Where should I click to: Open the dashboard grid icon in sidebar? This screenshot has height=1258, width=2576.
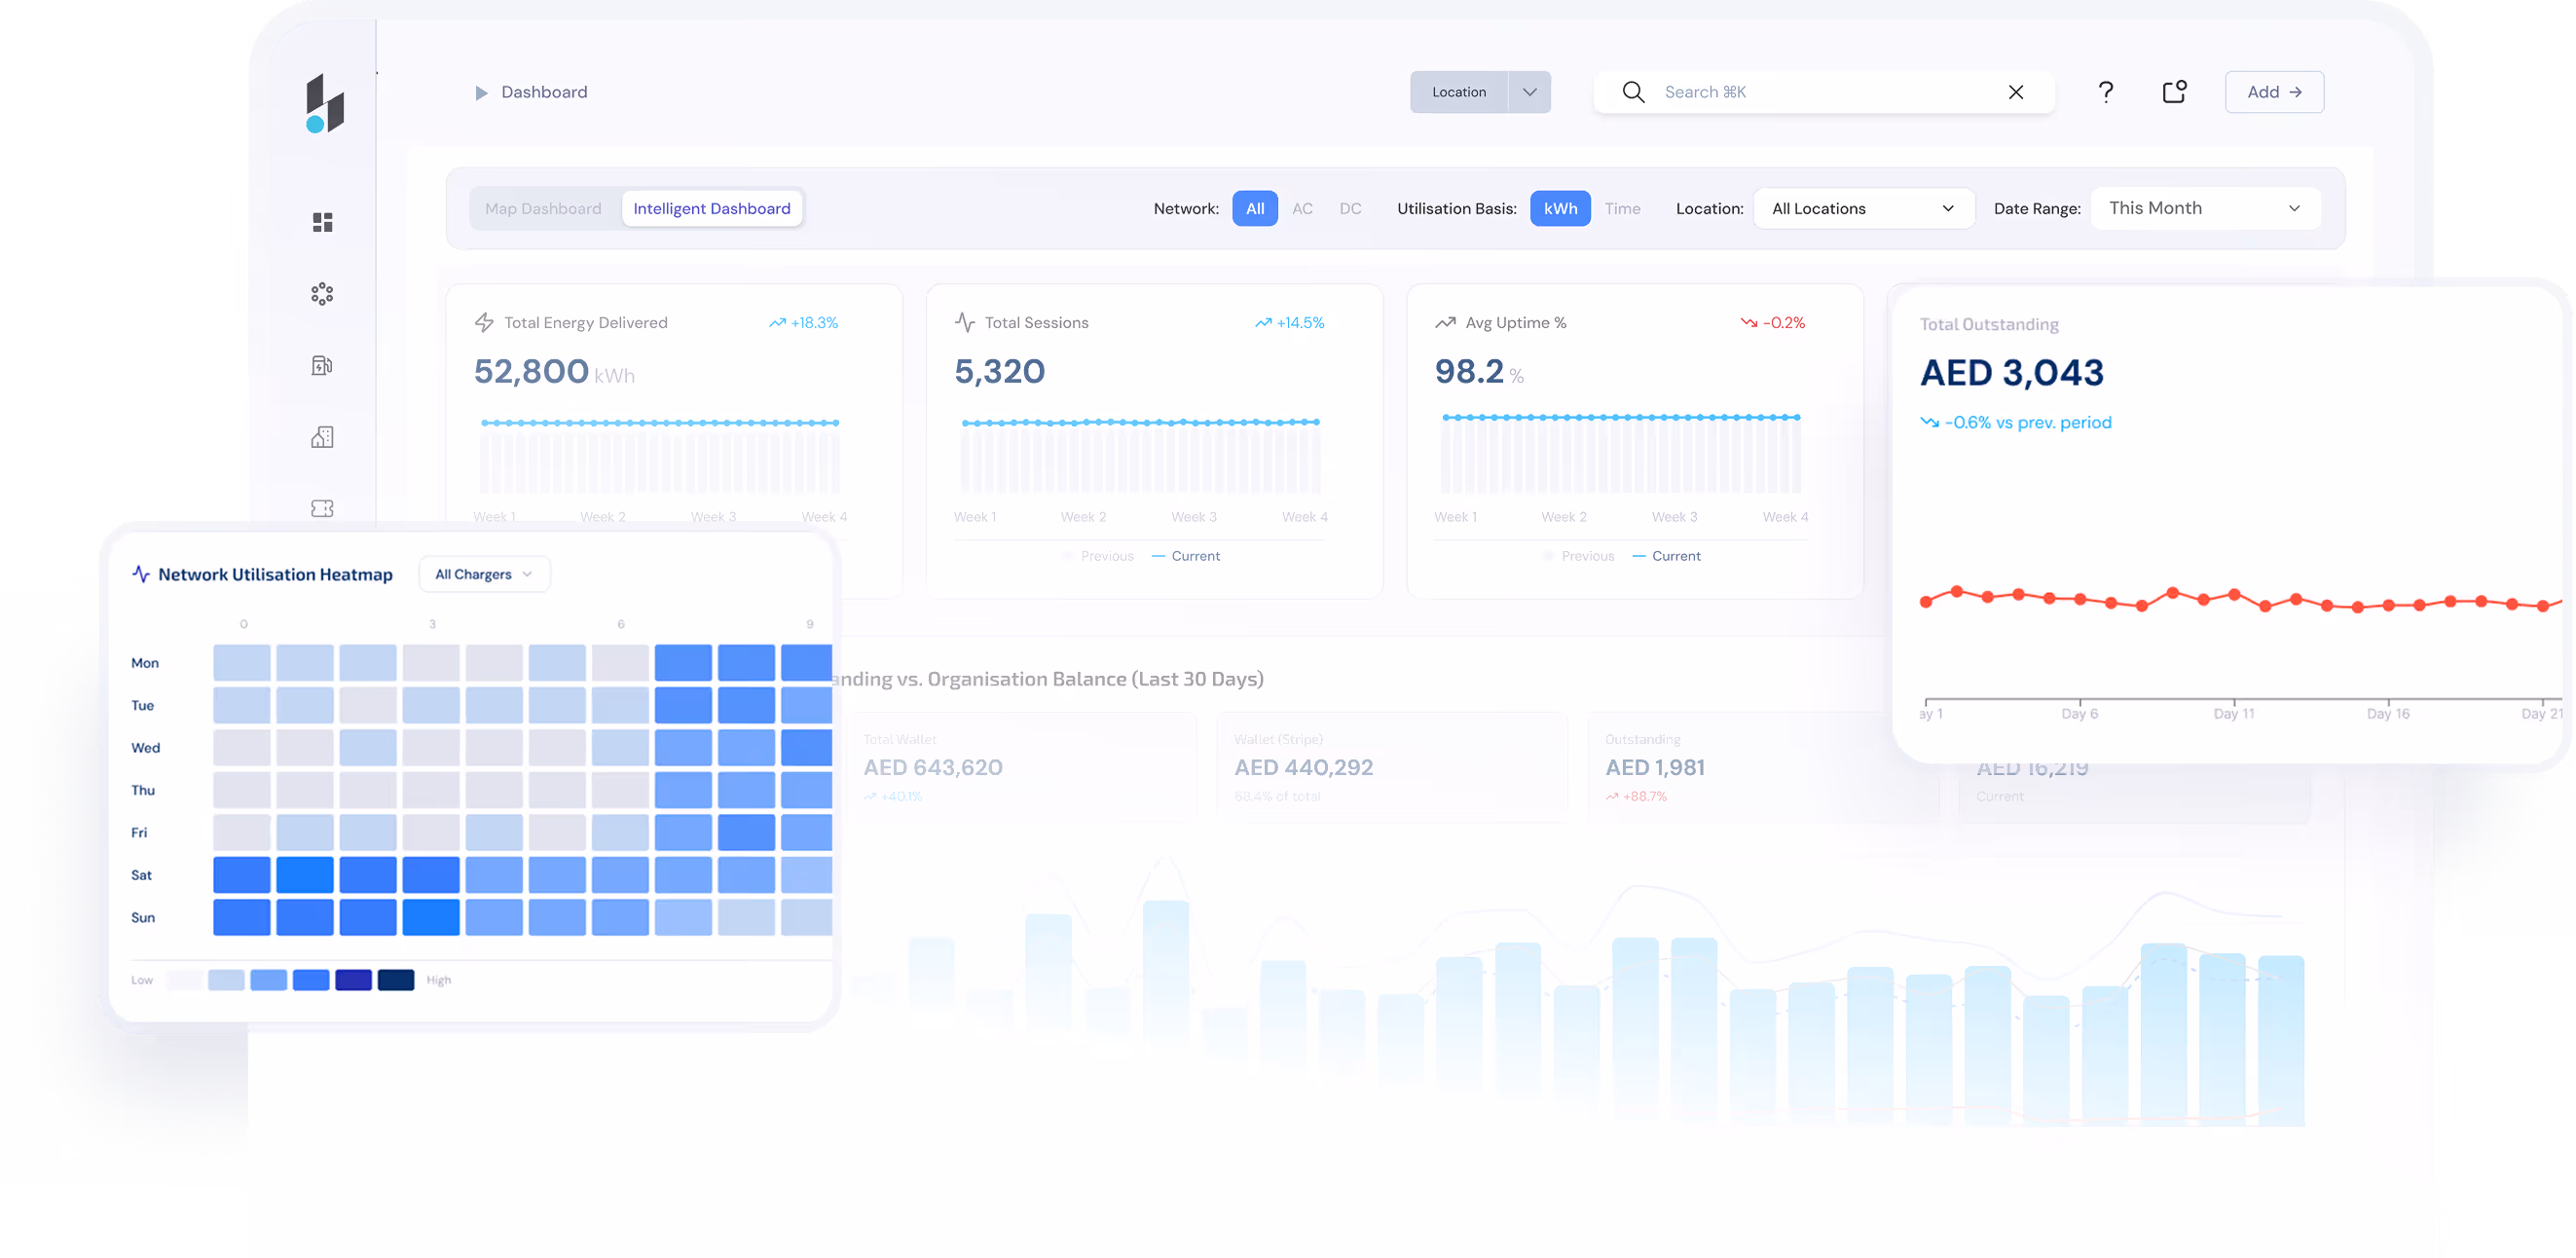coord(322,222)
